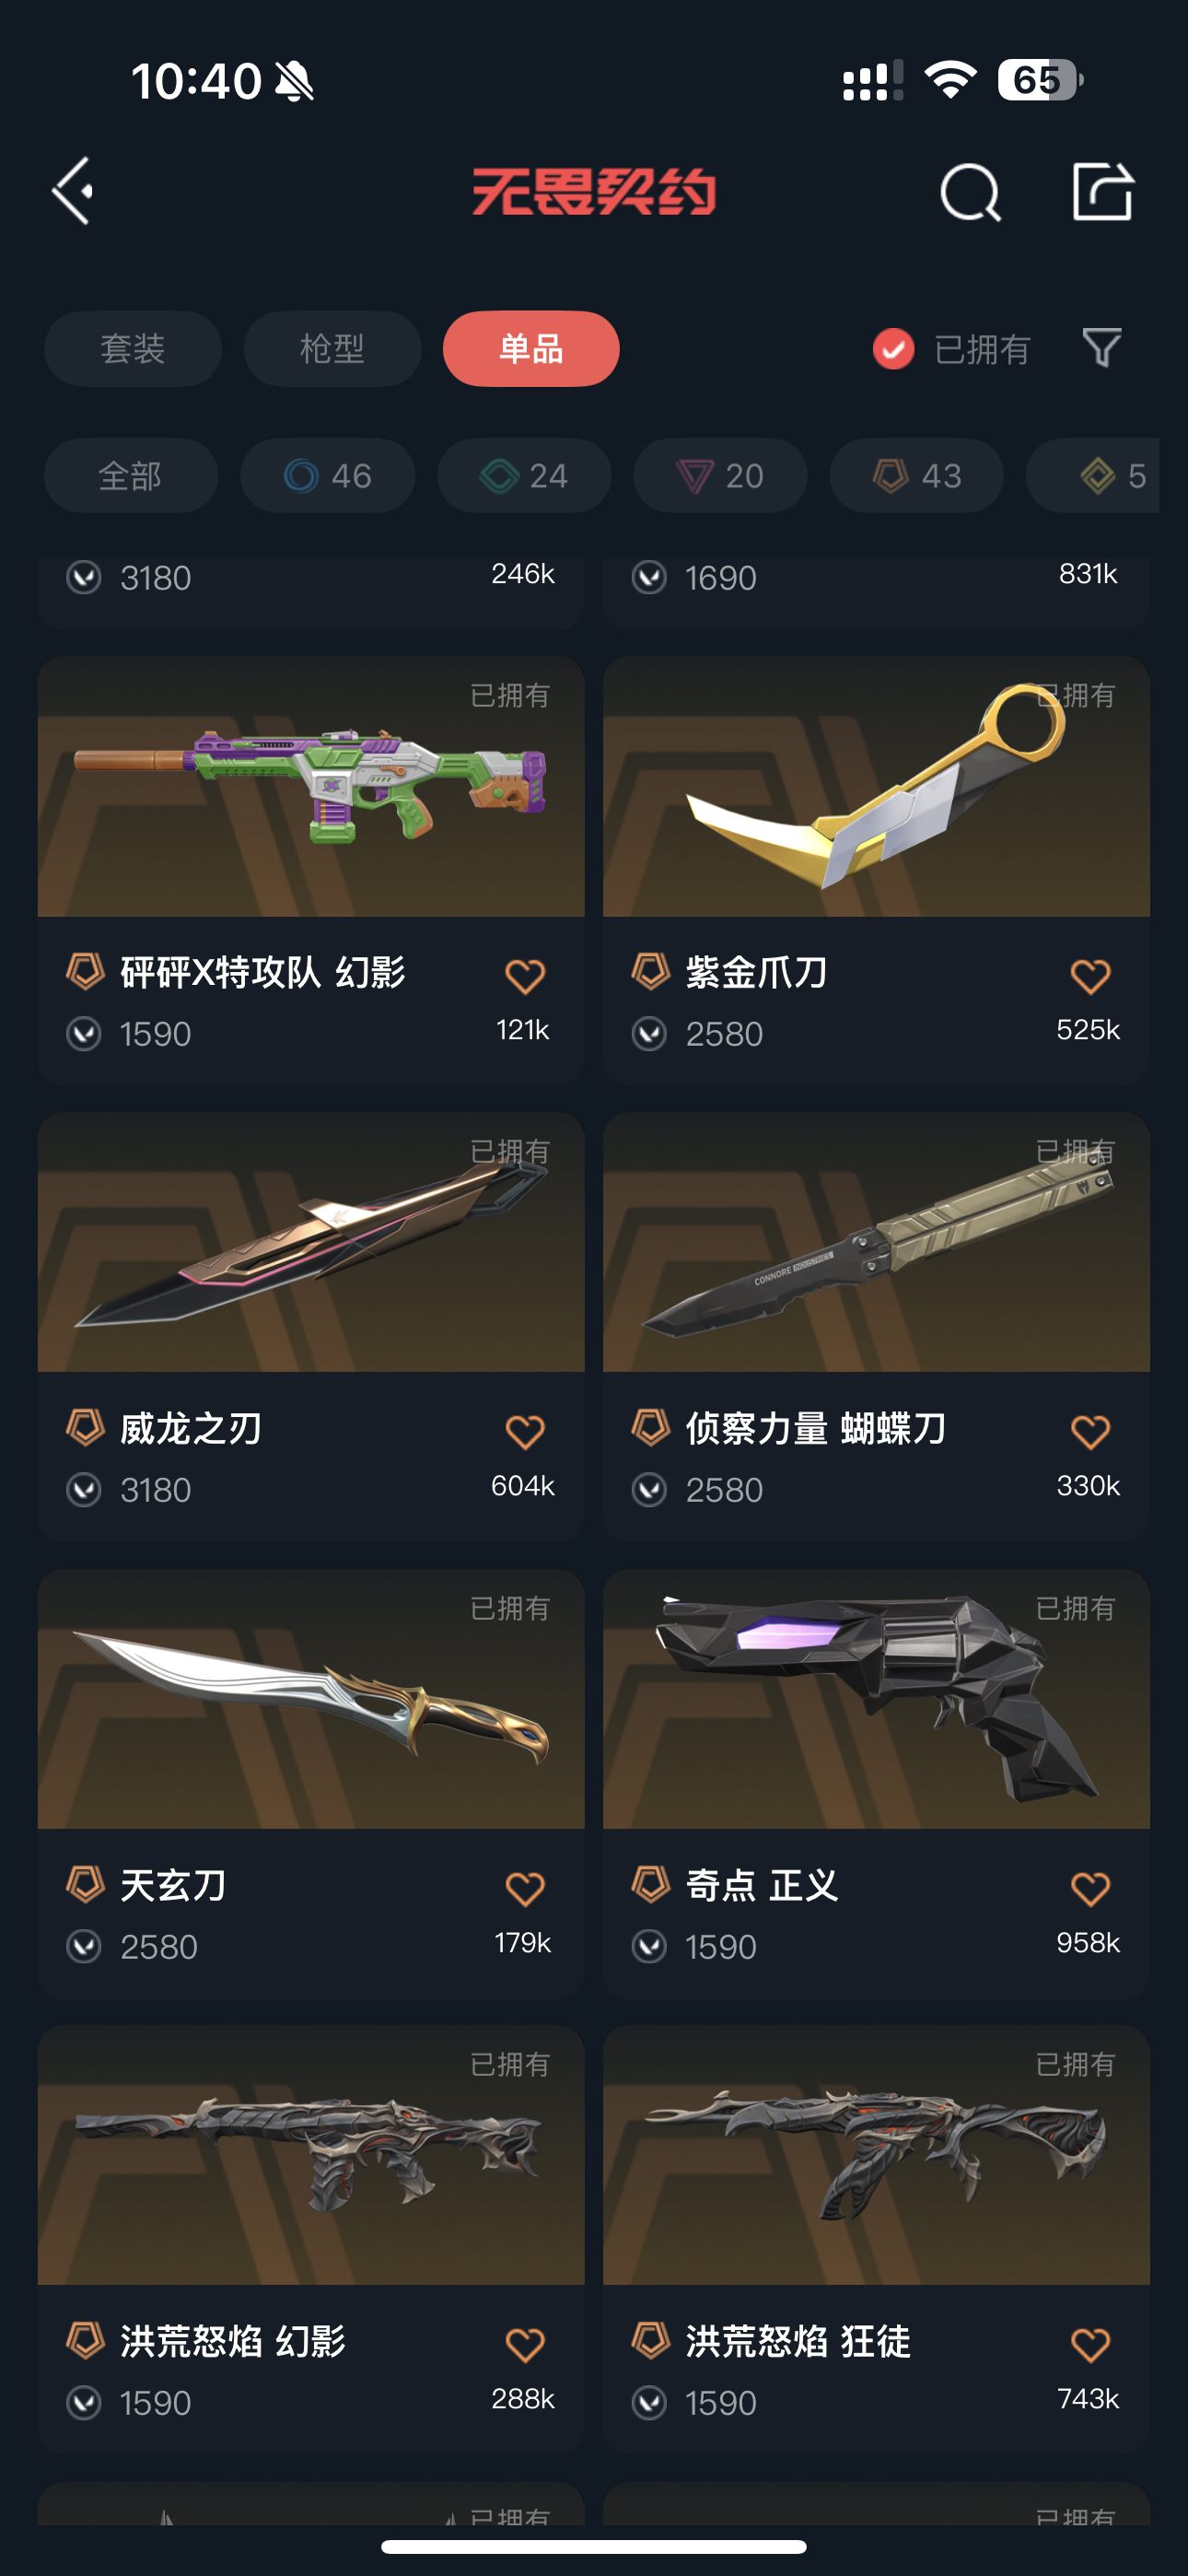The image size is (1188, 2576).
Task: Filter by the orange tier 43 chip
Action: pyautogui.click(x=917, y=476)
